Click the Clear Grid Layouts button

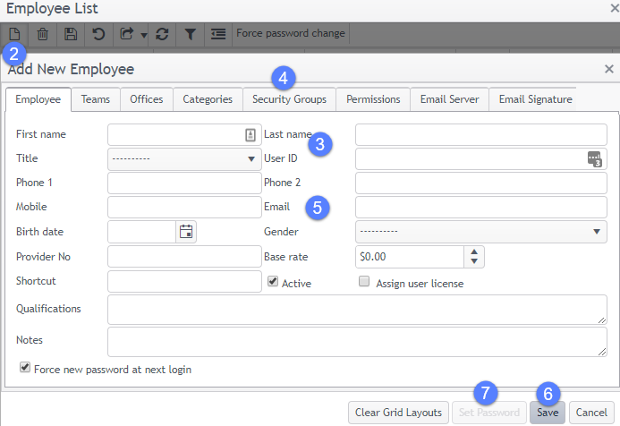pos(397,413)
